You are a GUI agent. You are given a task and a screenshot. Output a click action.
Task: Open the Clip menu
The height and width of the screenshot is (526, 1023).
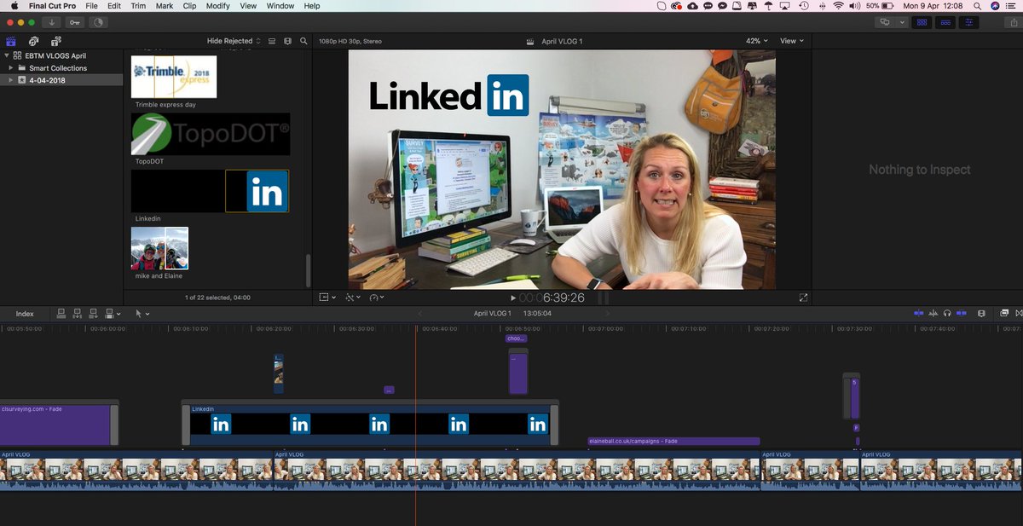190,6
